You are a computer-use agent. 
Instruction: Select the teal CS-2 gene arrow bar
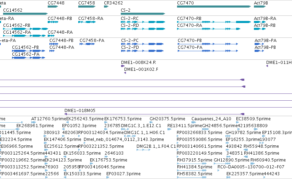point(143,14)
